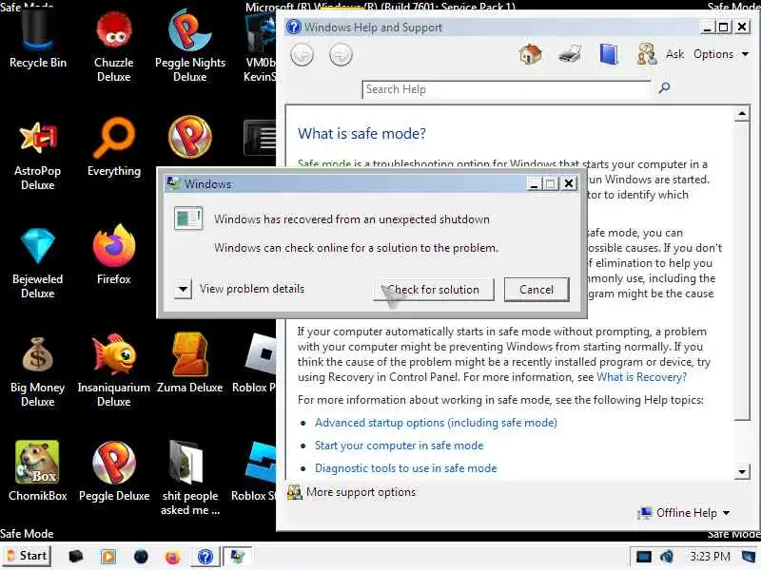Open Start your computer in safe mode link
This screenshot has height=570, width=761.
click(x=399, y=446)
